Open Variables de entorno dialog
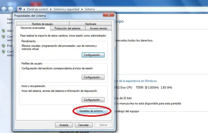Screen dimensions: 208x133 (92, 111)
